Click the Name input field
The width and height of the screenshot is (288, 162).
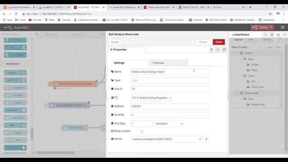point(170,72)
